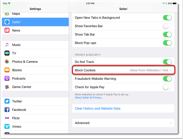Image resolution: width=183 pixels, height=139 pixels.
Task: Open Flickr settings label
Action: (x=16, y=118)
